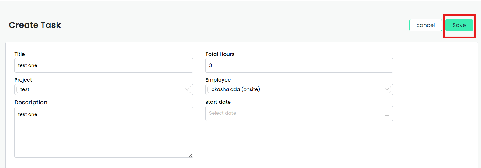Open the Employee dropdown showing okasha ada

click(299, 89)
